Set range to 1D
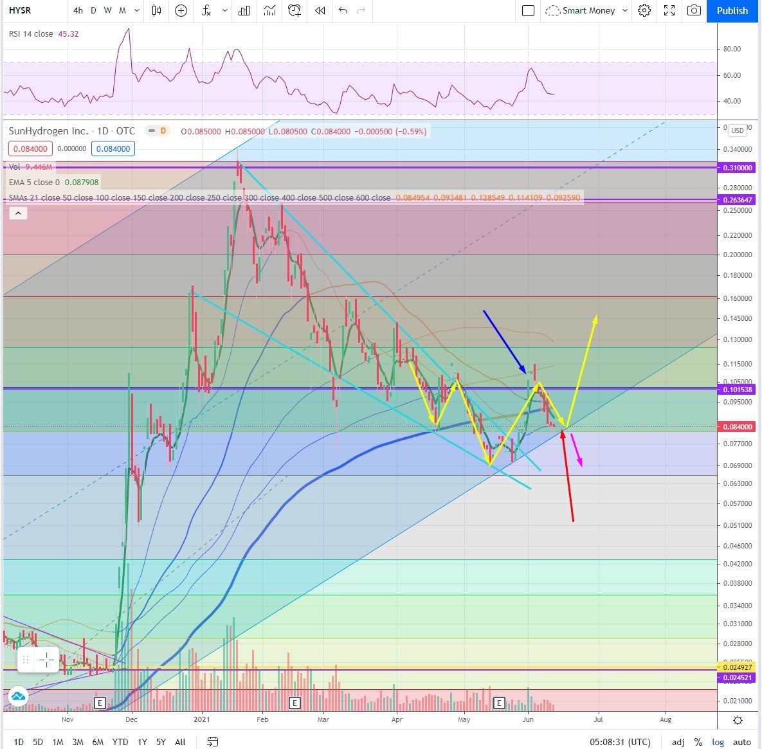Viewport: 762px width, 749px height. (19, 742)
